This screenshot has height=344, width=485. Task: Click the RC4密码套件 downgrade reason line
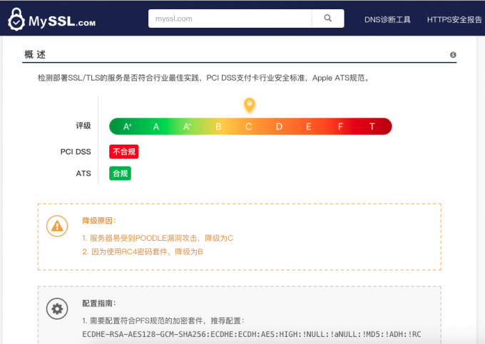(x=142, y=251)
